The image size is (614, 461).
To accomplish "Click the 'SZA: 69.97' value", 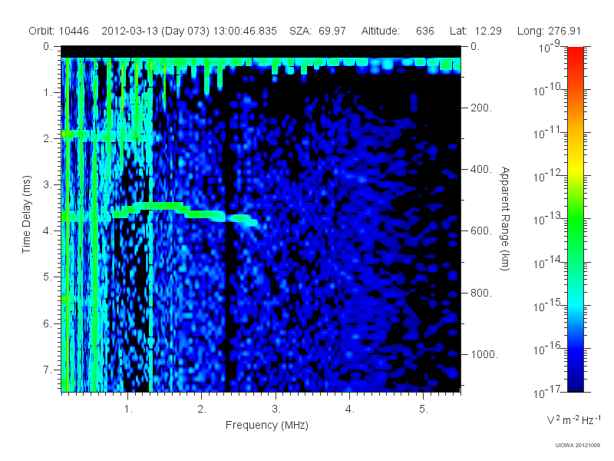I will pyautogui.click(x=318, y=31).
